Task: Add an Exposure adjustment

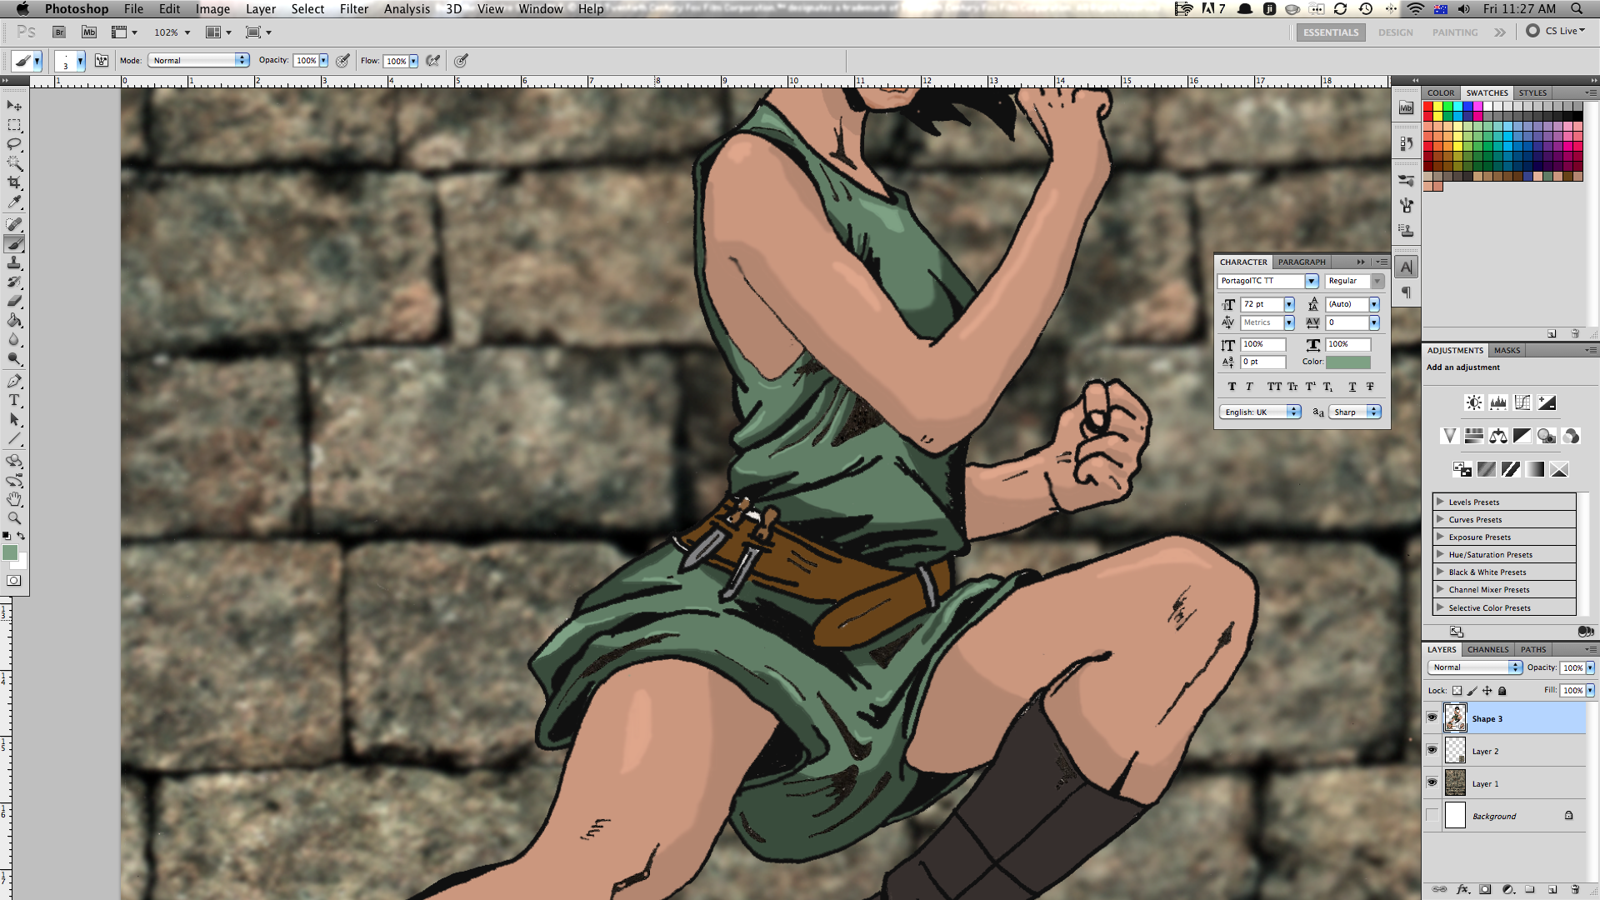Action: coord(1547,402)
